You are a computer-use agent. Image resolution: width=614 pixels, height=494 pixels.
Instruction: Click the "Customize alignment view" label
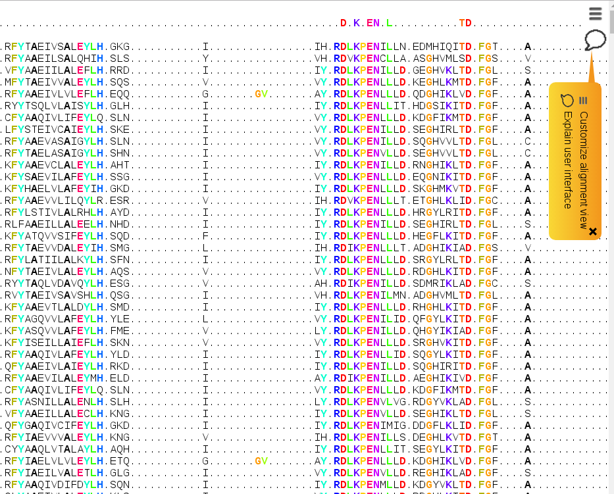pyautogui.click(x=584, y=170)
